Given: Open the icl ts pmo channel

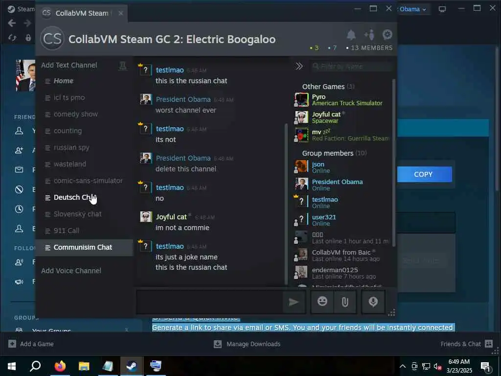Looking at the screenshot, I should (x=84, y=97).
